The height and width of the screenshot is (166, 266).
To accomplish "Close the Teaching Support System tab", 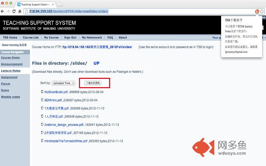I will coord(53,5).
